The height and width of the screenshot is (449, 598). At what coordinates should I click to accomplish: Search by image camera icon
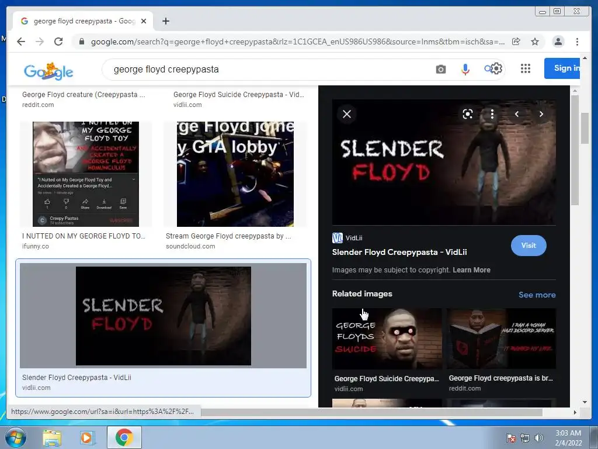tap(441, 69)
